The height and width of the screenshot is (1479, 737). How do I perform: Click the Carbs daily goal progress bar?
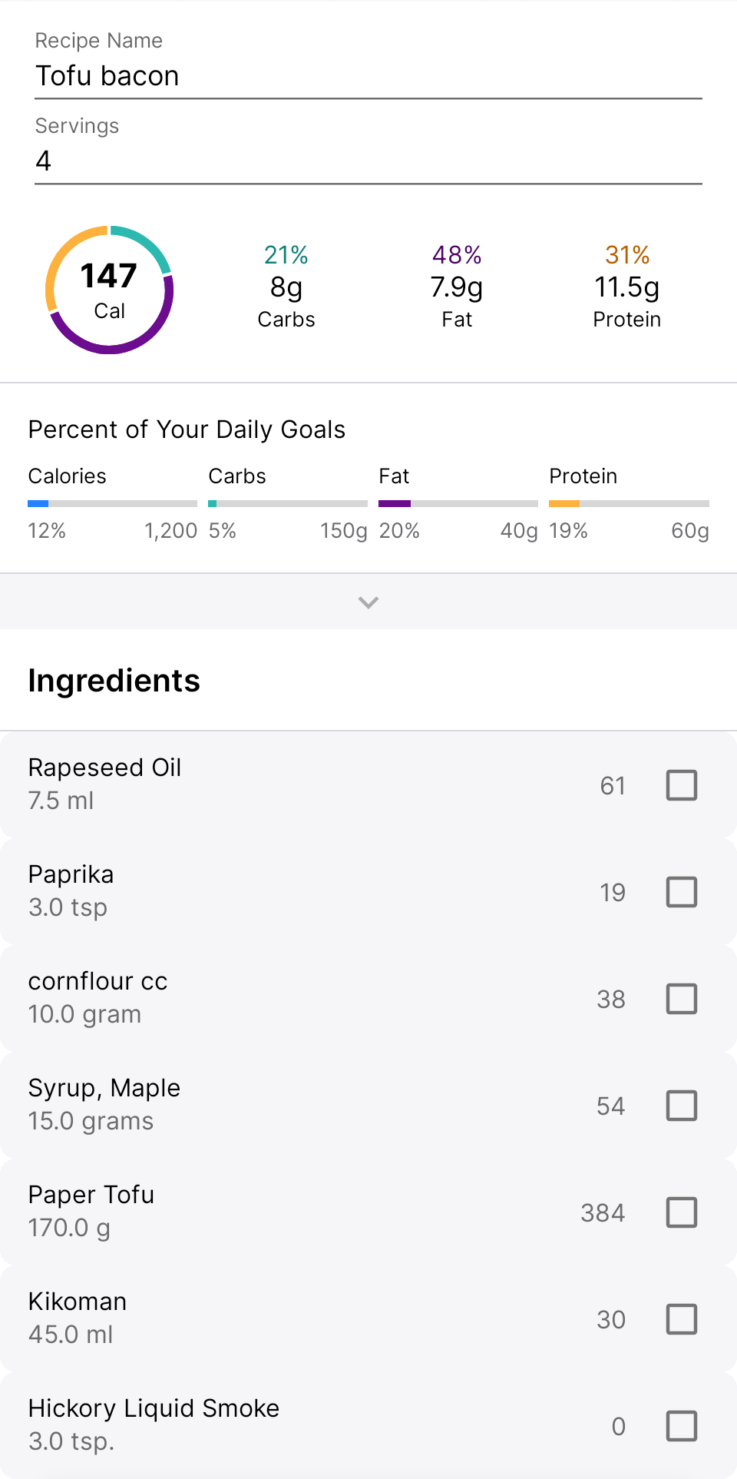(x=287, y=504)
